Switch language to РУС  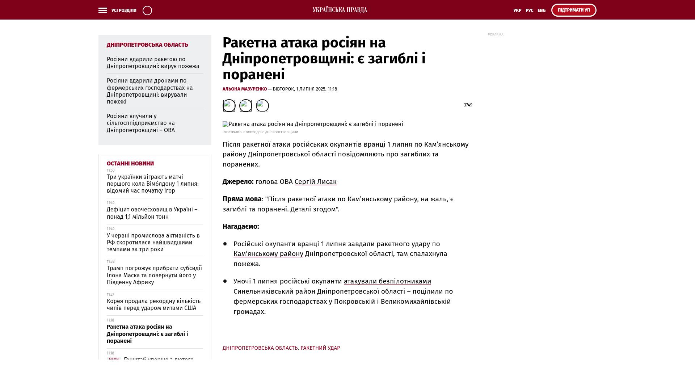(x=529, y=10)
